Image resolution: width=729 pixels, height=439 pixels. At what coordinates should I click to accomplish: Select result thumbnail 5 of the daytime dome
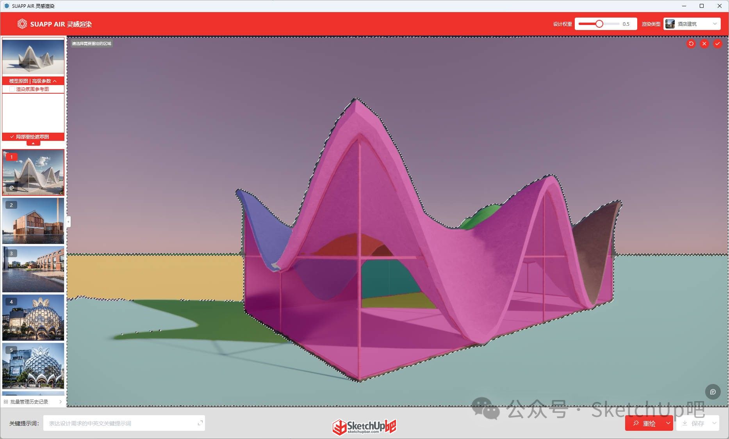(x=33, y=366)
